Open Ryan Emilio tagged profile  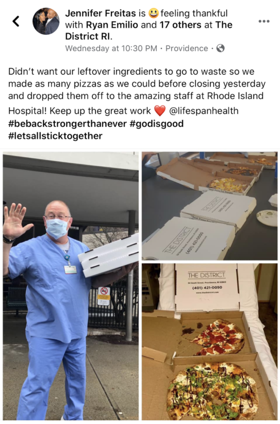[x=112, y=25]
